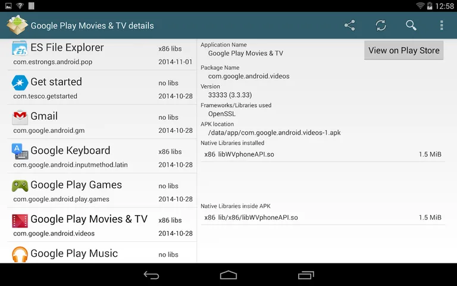The image size is (457, 286).
Task: Tap the Application Name value Google Play Movies & TV
Action: click(x=245, y=54)
